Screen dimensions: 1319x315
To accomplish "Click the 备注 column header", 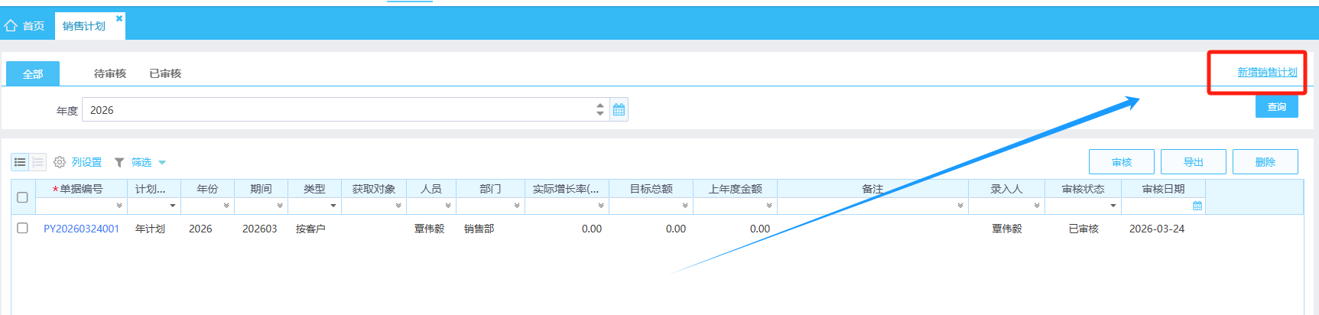I will point(872,189).
